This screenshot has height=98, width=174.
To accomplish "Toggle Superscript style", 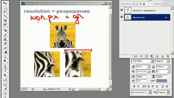I will 153,86.
